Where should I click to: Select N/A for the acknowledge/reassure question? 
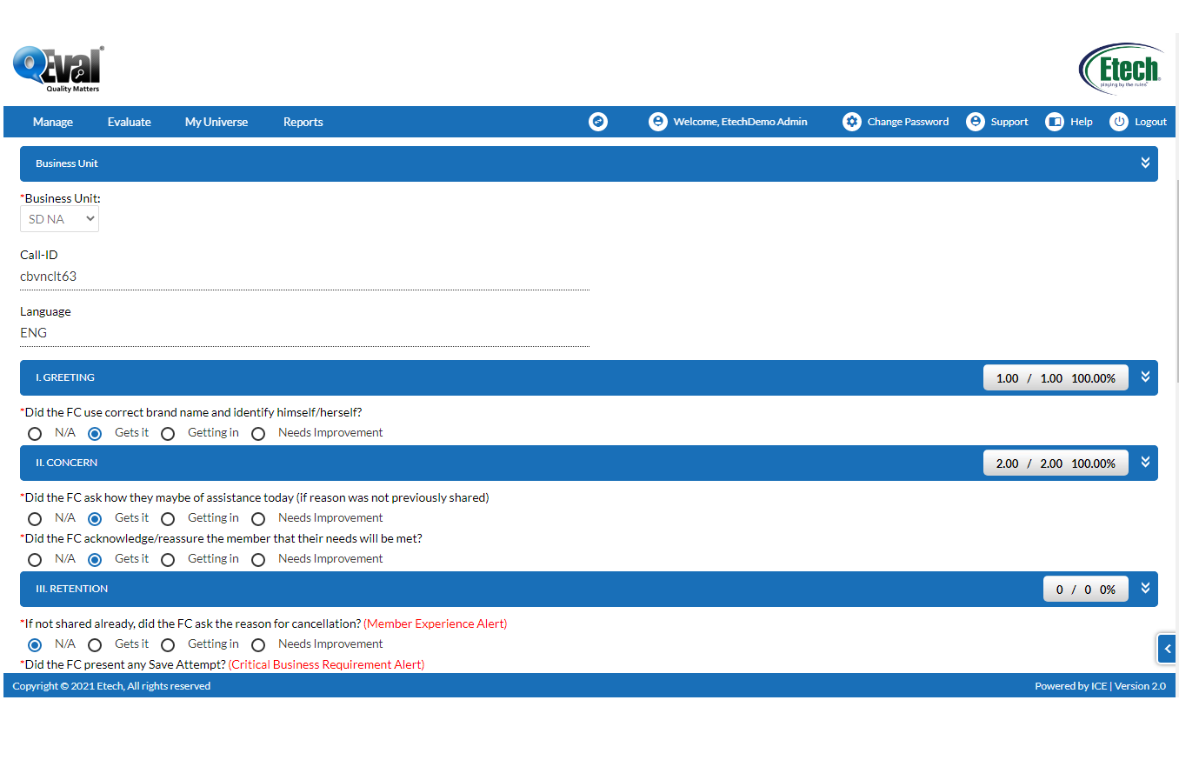[x=35, y=559]
